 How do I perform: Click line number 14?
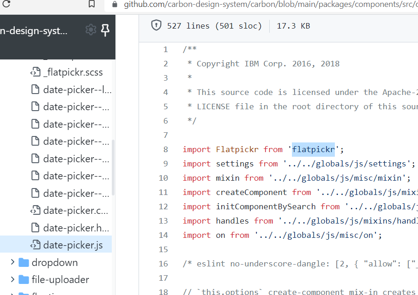point(164,235)
